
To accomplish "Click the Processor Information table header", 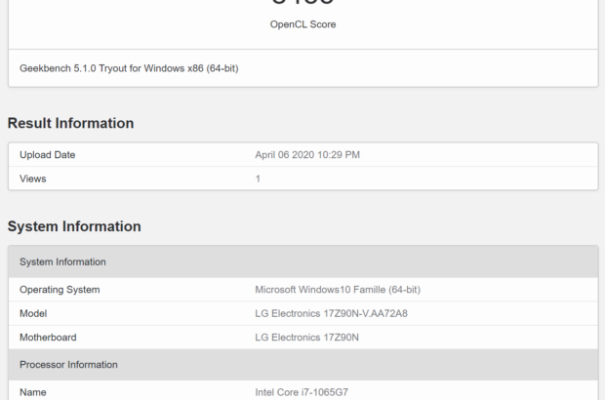I will pos(68,365).
